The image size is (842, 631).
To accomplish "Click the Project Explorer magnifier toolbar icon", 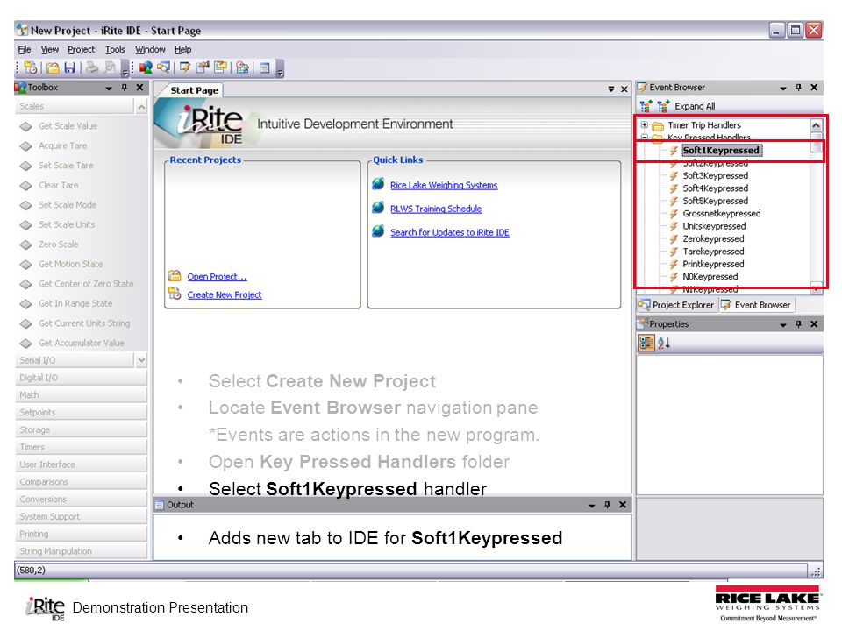I will point(164,67).
